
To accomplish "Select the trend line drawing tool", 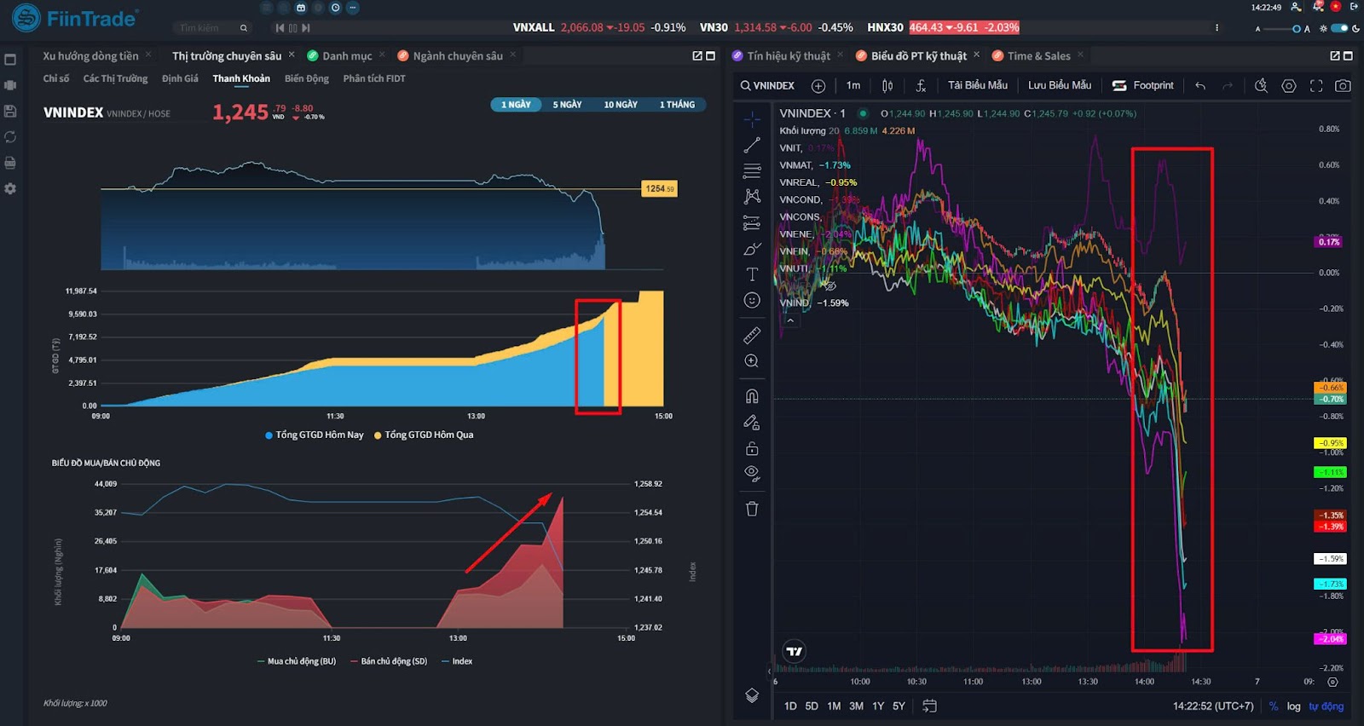I will tap(751, 146).
